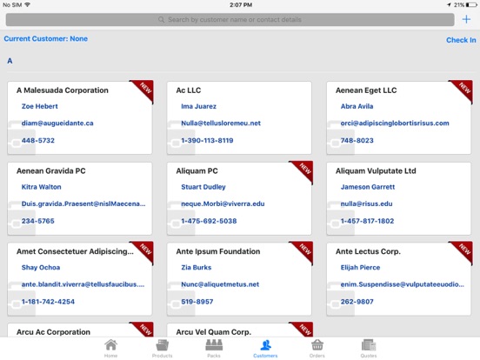Open A Malesuada Corporation customer card
The height and width of the screenshot is (360, 480).
coord(80,117)
